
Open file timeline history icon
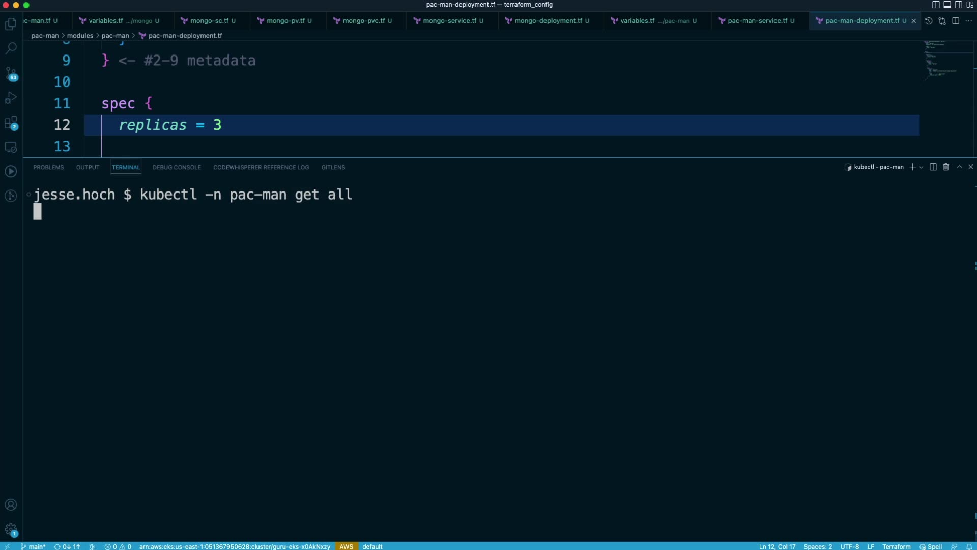[x=929, y=21]
